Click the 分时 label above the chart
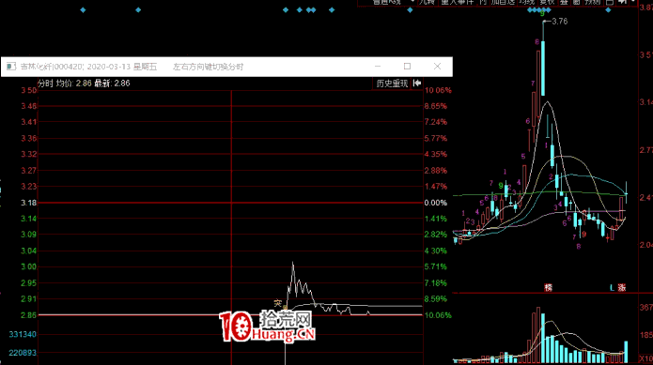Screen dimensions: 653x365 [x=45, y=84]
